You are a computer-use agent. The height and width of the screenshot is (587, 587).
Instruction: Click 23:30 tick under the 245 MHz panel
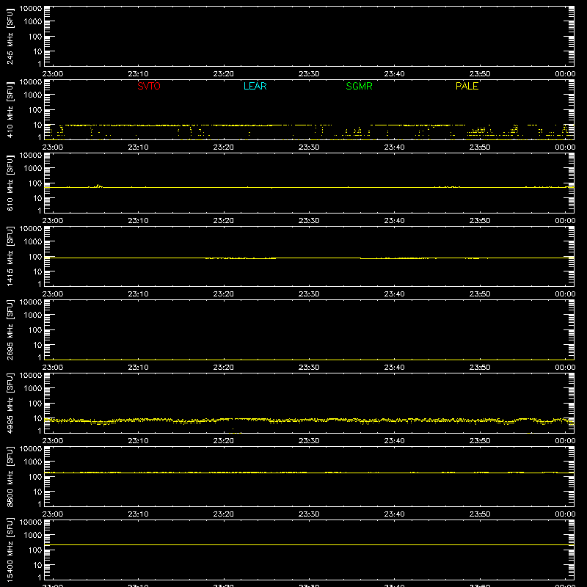point(309,74)
